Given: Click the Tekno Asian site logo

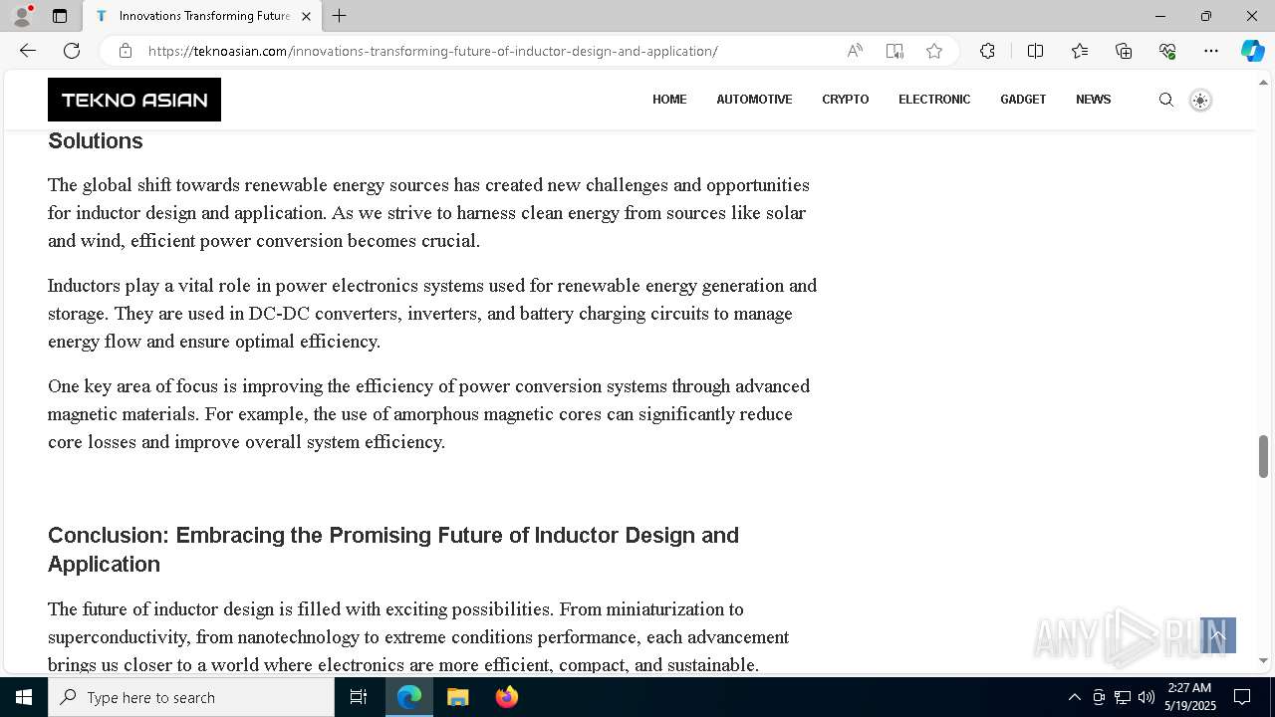Looking at the screenshot, I should click(134, 100).
